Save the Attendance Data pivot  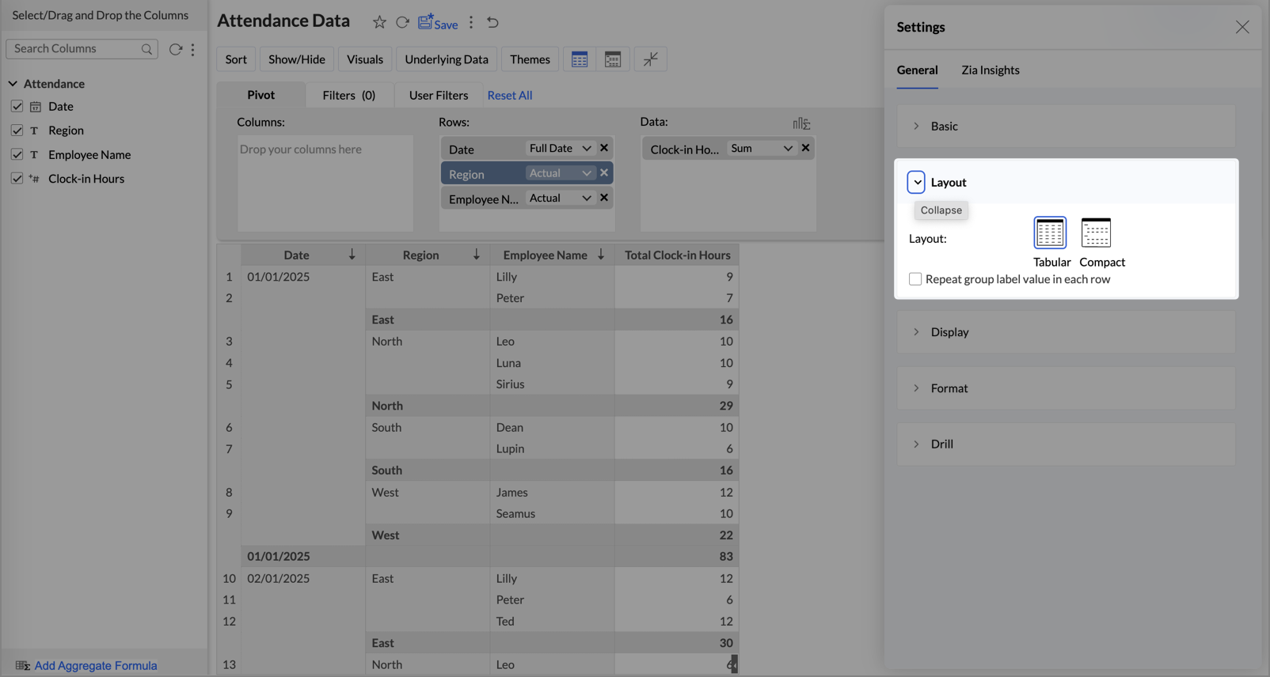pos(438,22)
